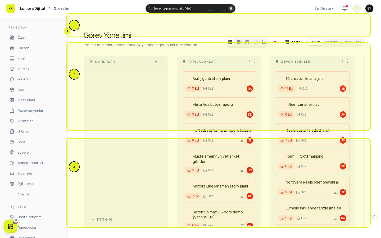Image resolution: width=381 pixels, height=238 pixels.
Task: Open Yapılacaklar column options menu
Action: tap(254, 61)
